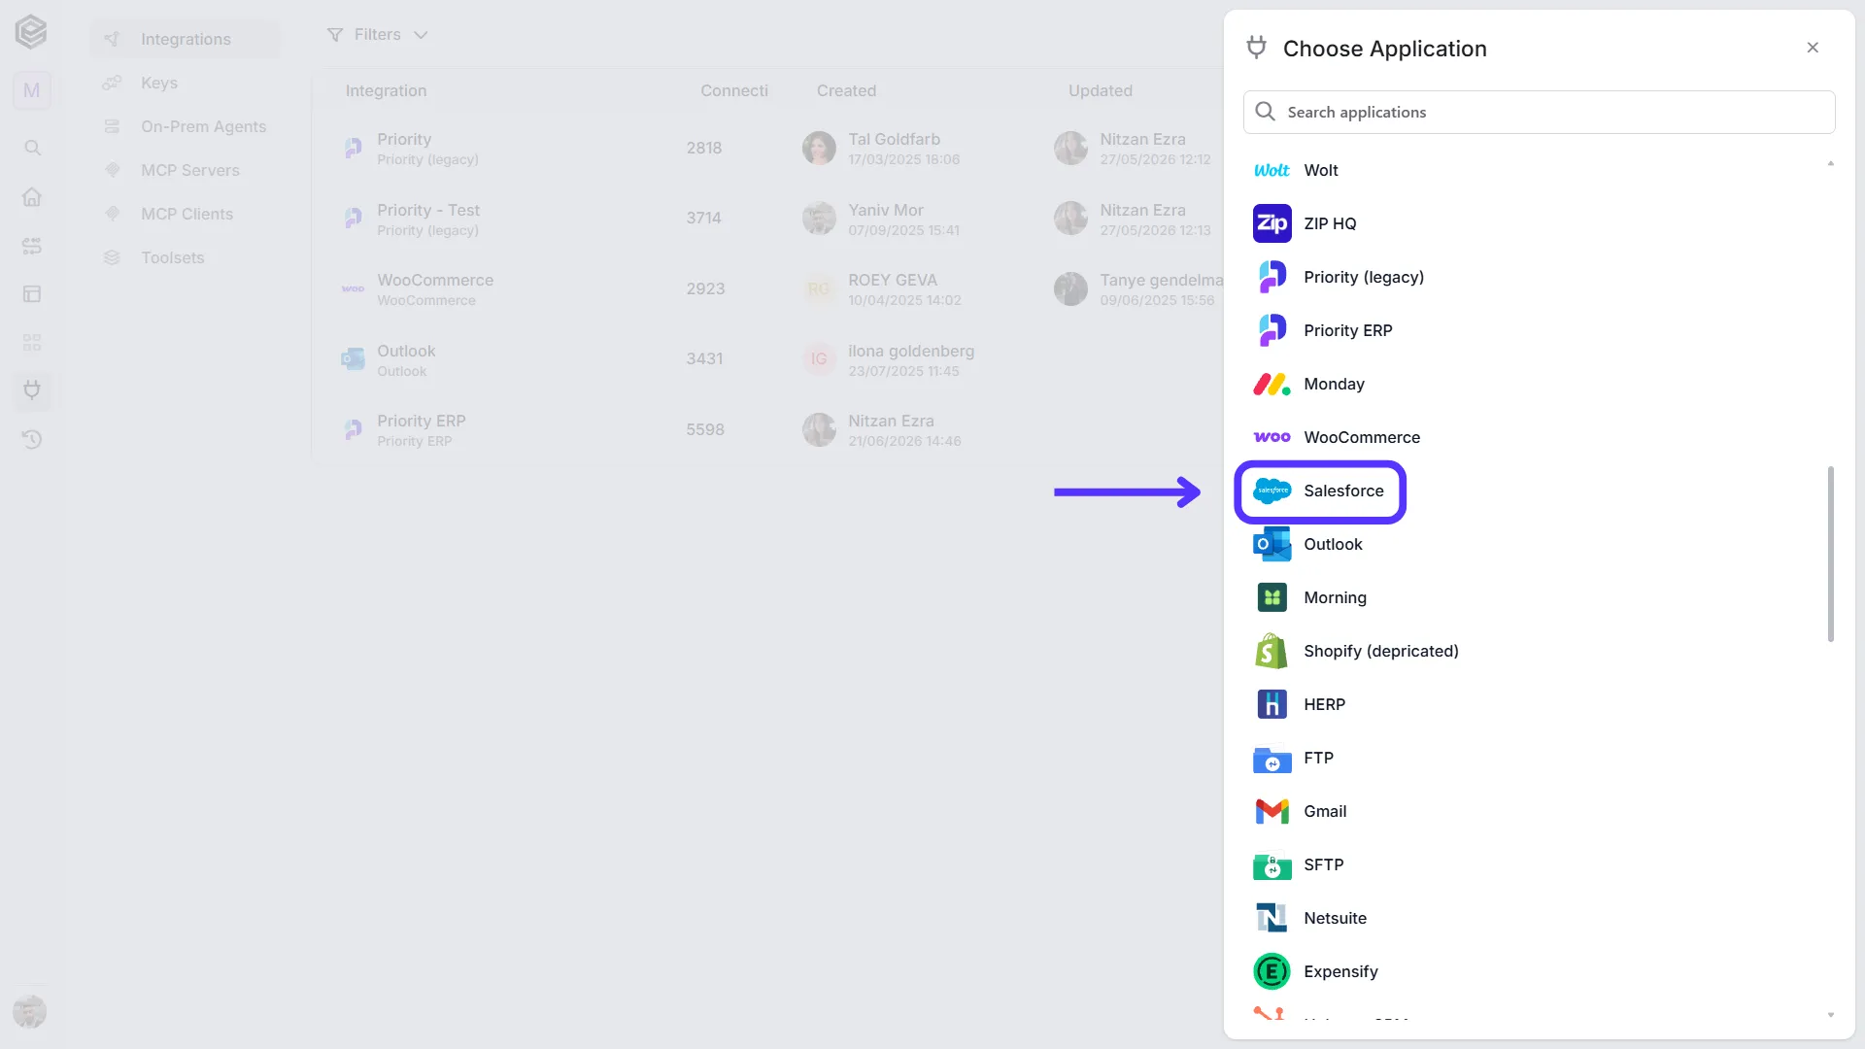Click the application list scrollbar
The width and height of the screenshot is (1865, 1049).
(x=1830, y=554)
